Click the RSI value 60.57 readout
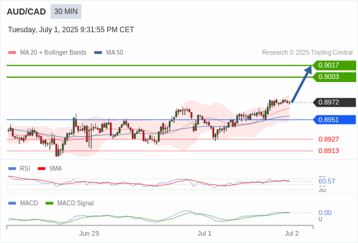This screenshot has width=358, height=243. (326, 181)
